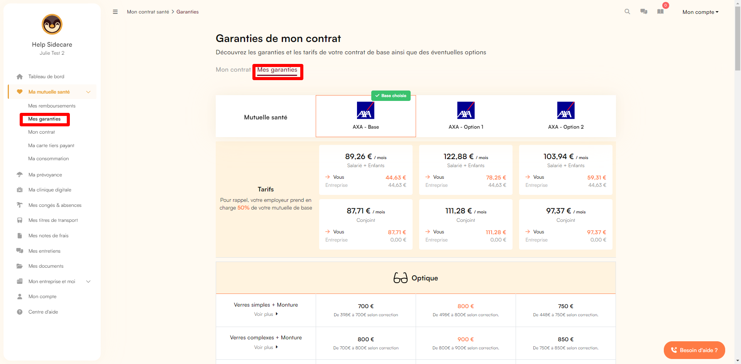Open the book notifications icon
The height and width of the screenshot is (364, 741).
coord(660,12)
